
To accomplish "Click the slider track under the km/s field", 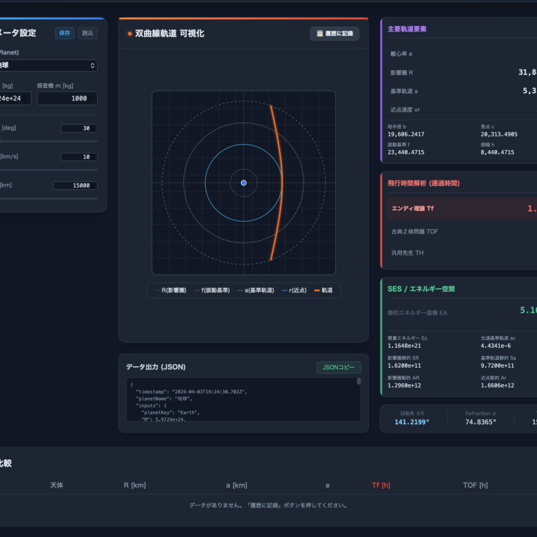I will (48, 169).
